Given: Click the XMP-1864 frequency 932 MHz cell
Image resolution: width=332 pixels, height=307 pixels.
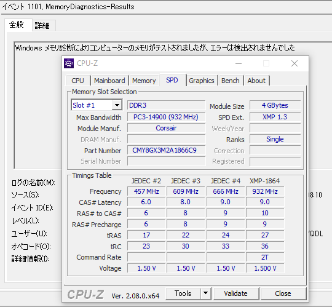Looking at the screenshot, I should tap(265, 191).
